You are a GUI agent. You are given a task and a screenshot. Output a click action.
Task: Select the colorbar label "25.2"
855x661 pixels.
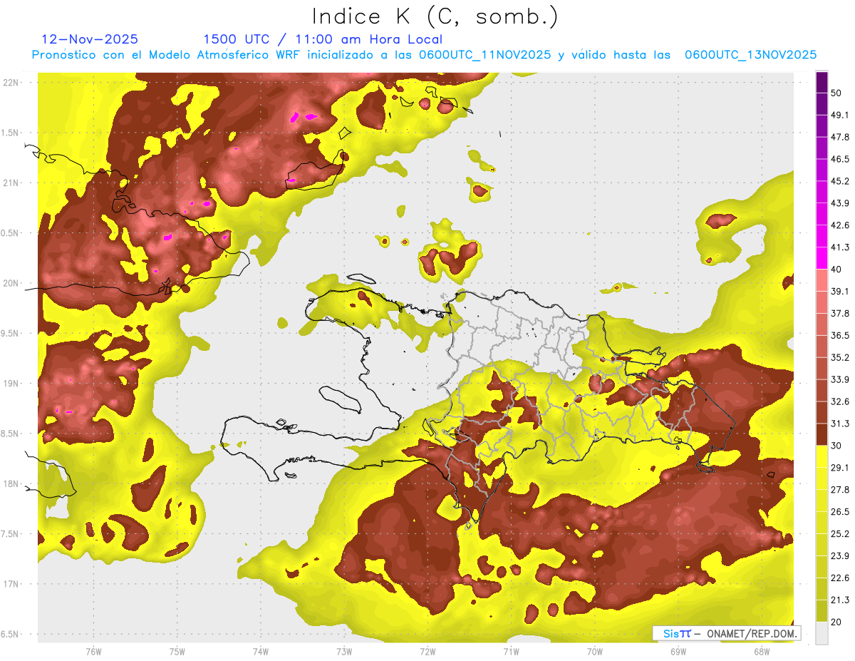tap(840, 533)
